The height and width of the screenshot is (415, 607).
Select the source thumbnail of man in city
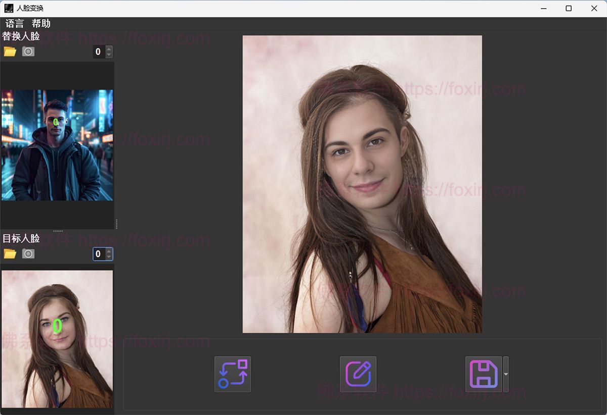pos(57,145)
